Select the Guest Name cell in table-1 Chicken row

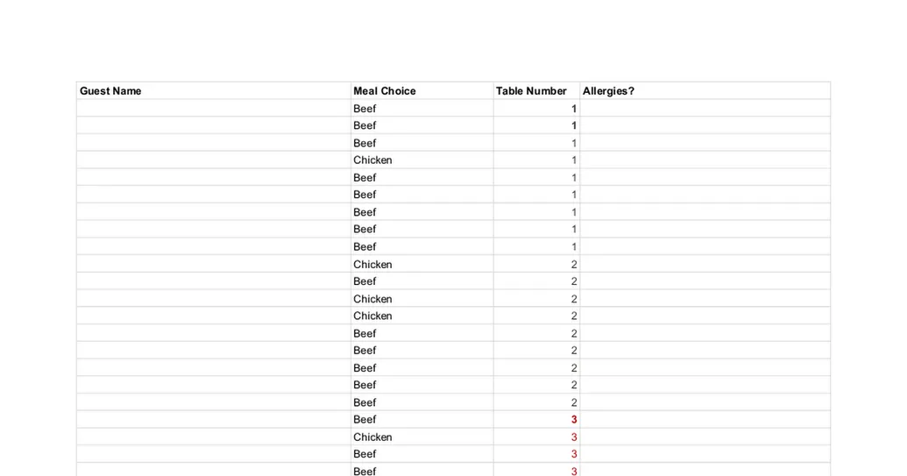(x=213, y=160)
